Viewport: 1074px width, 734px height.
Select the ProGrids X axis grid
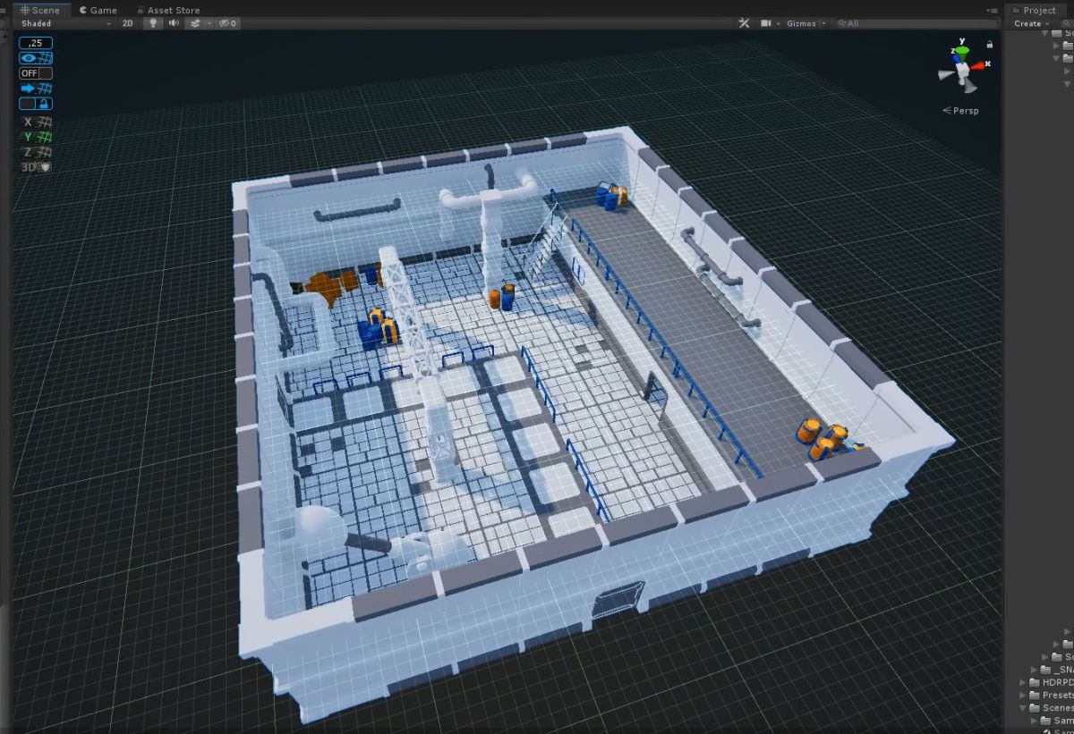click(36, 122)
